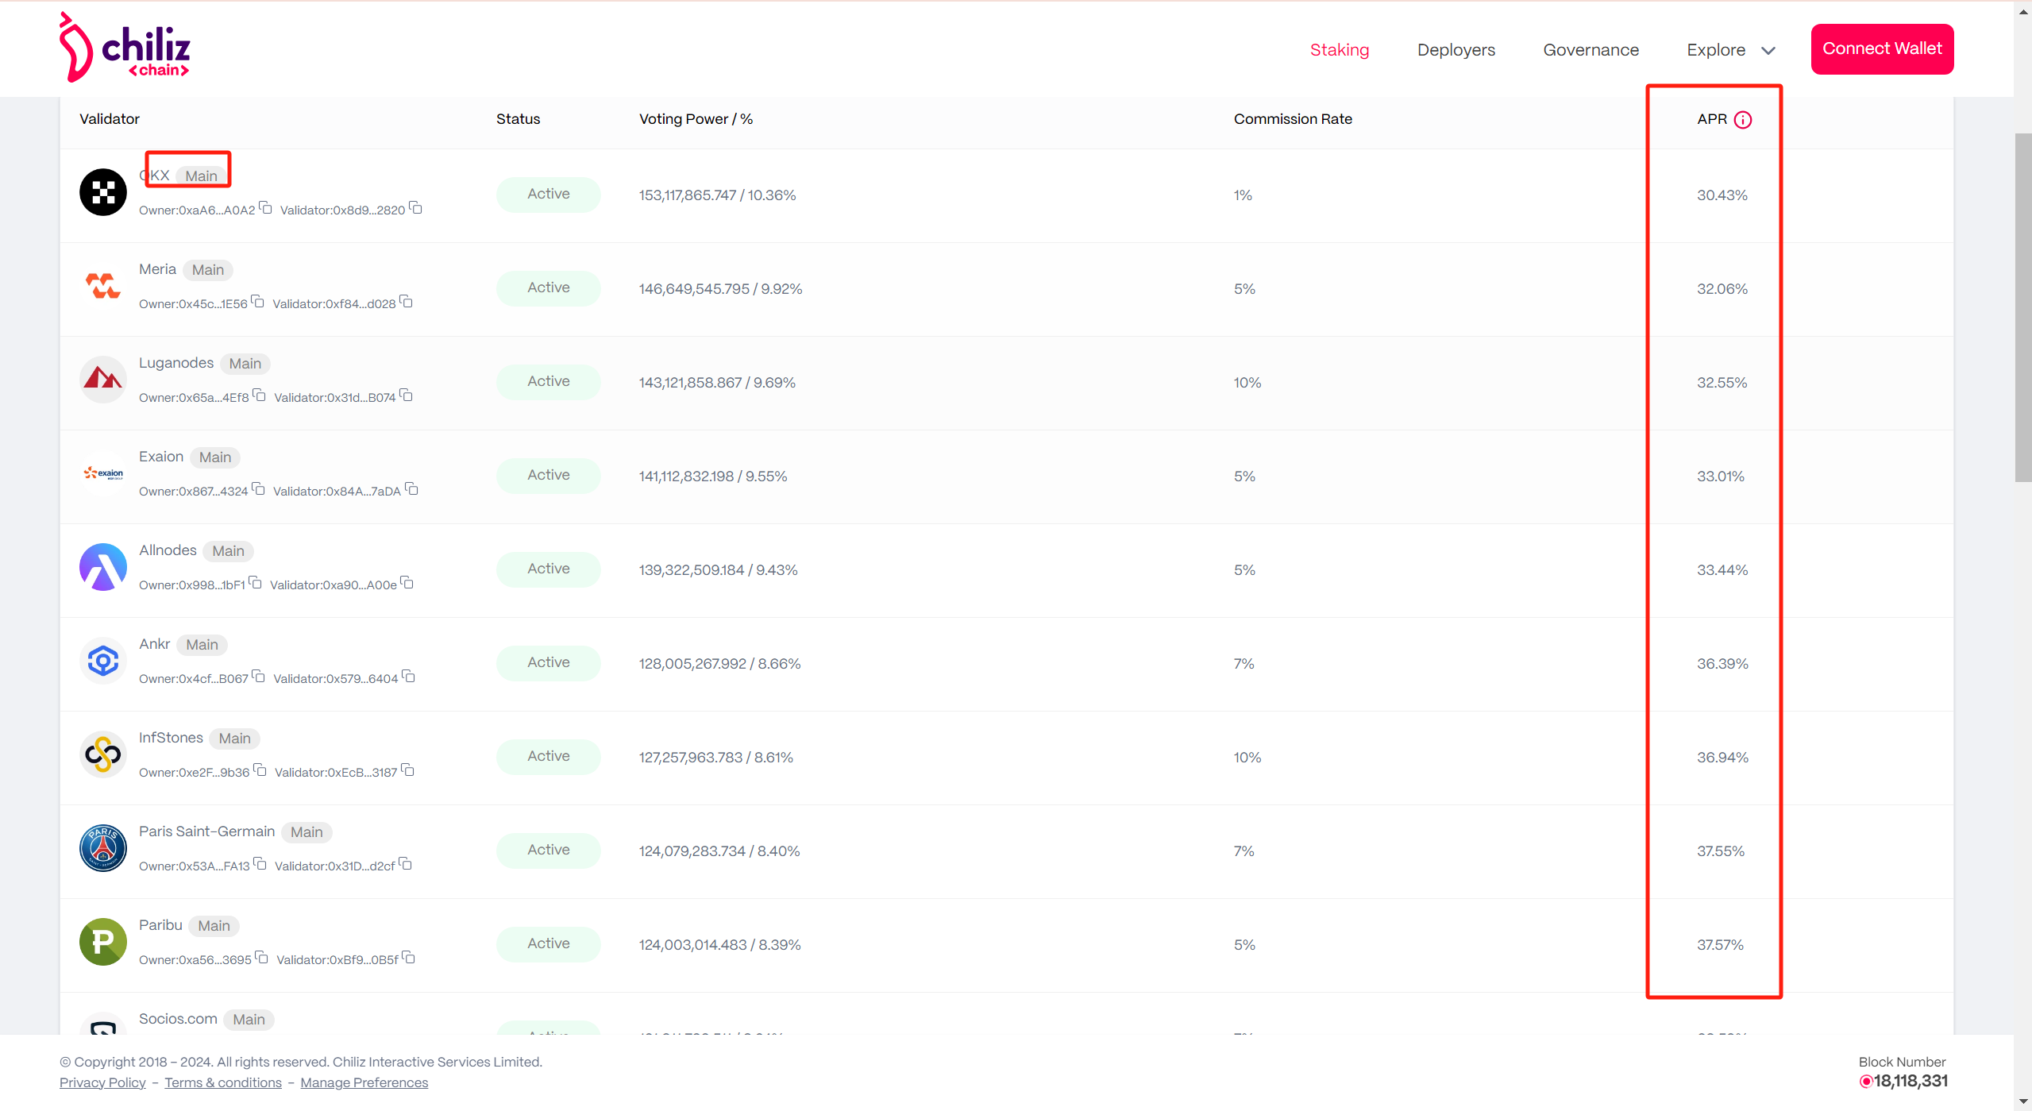Open the Privacy Policy link

(x=102, y=1082)
